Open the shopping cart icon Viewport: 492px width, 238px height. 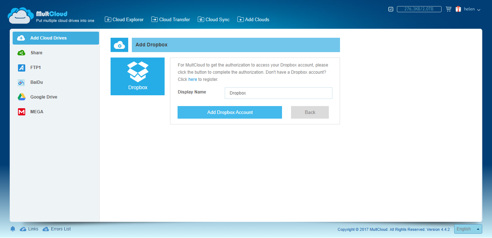coord(449,9)
